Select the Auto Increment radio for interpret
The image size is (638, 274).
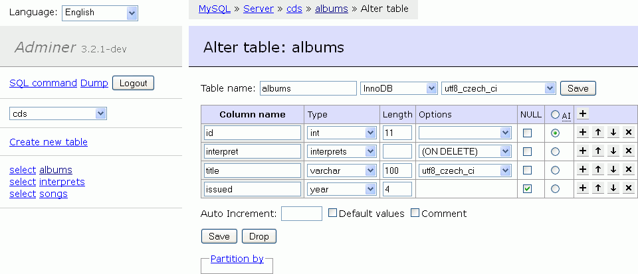(x=556, y=151)
